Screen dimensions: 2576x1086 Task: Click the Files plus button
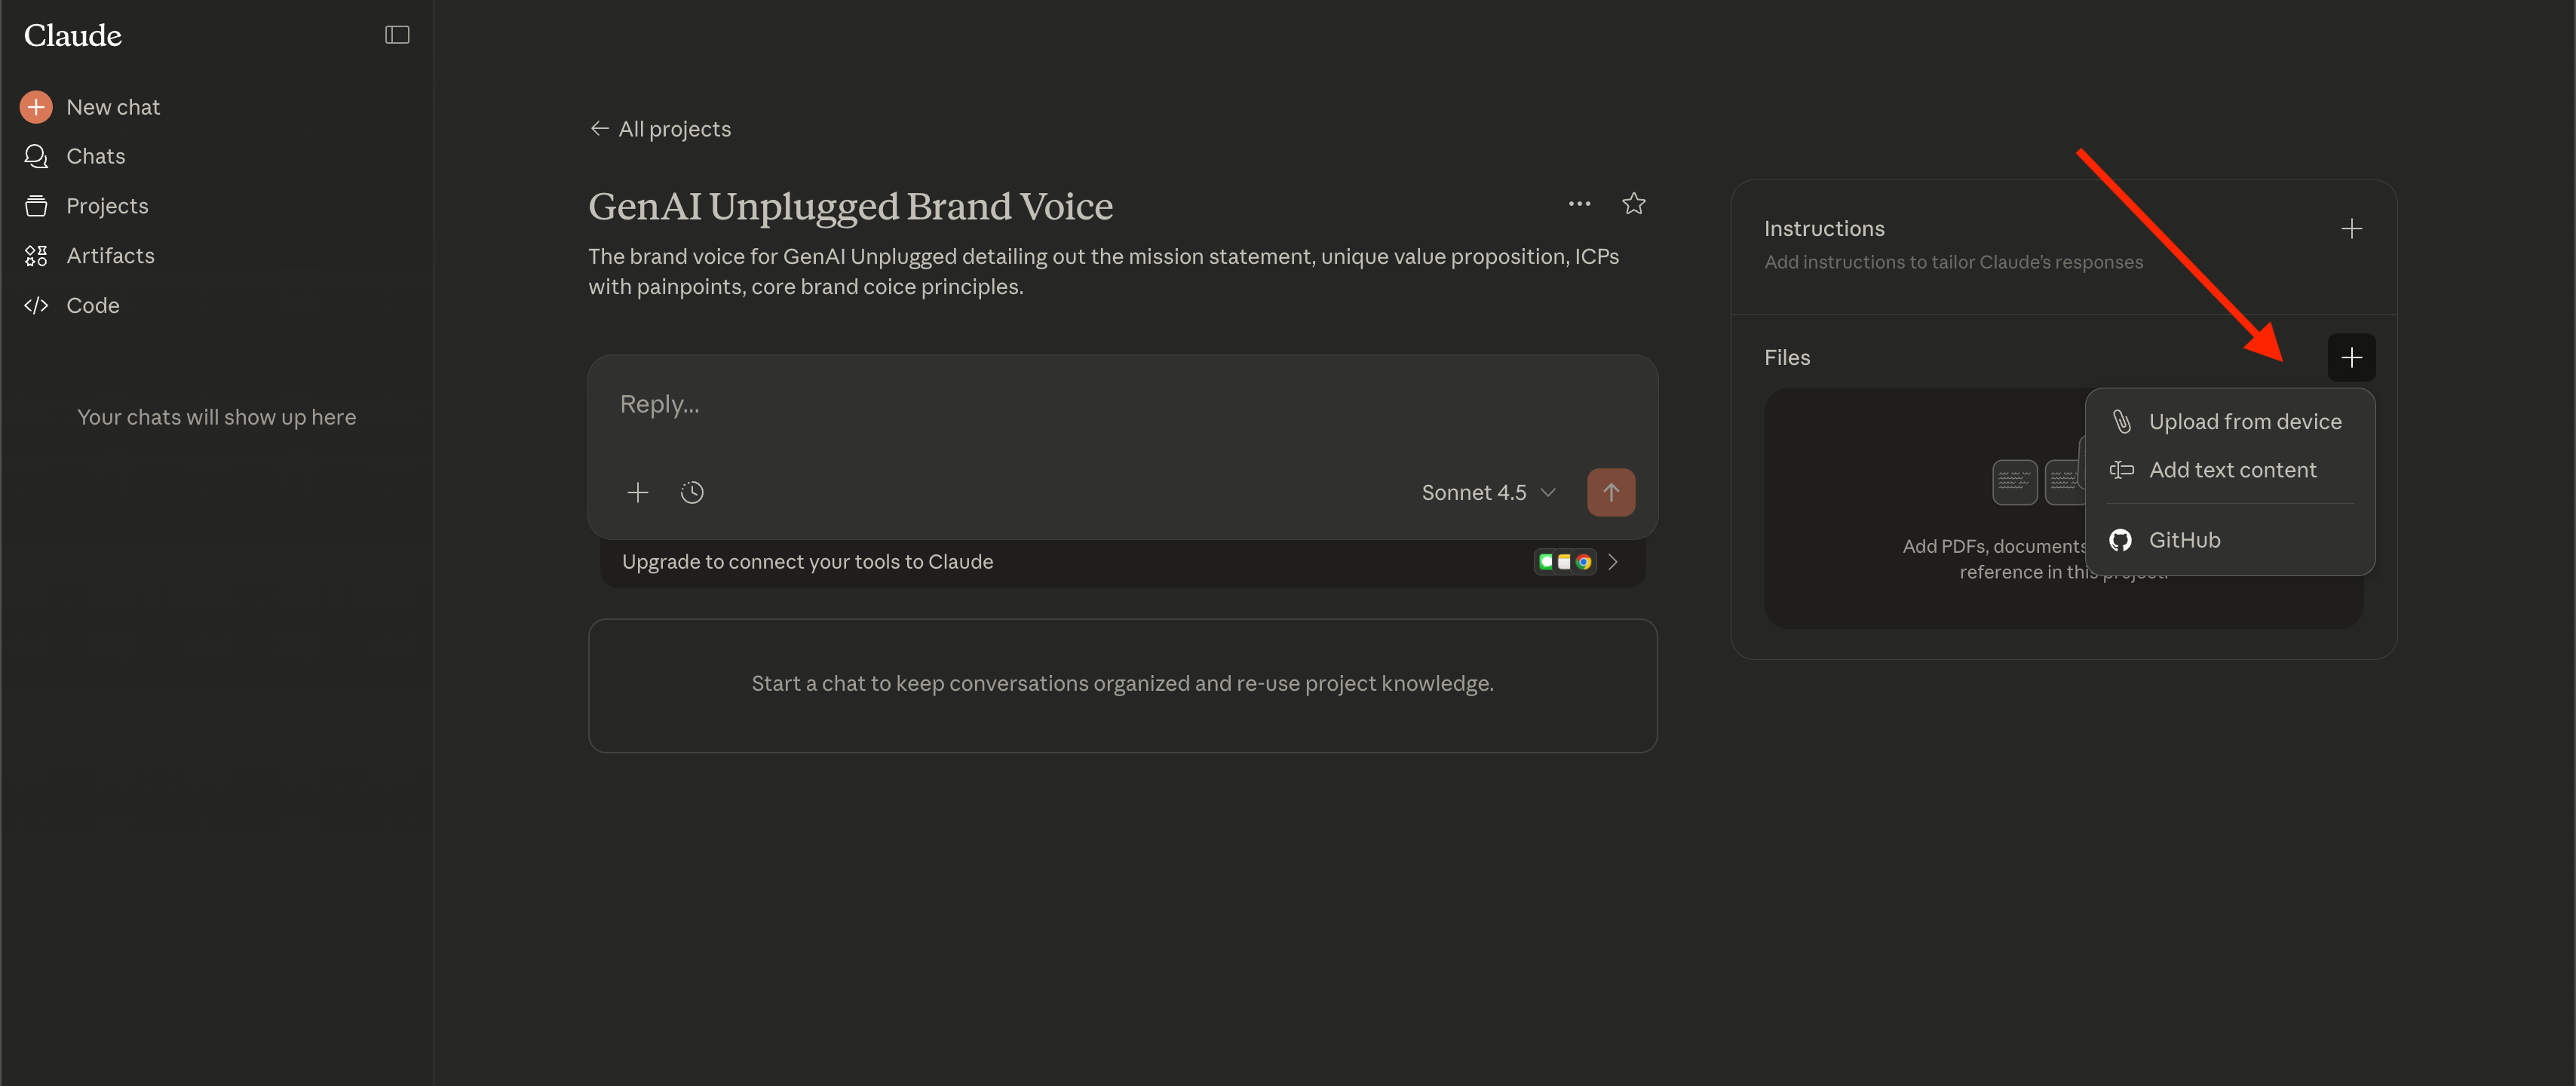[2351, 358]
